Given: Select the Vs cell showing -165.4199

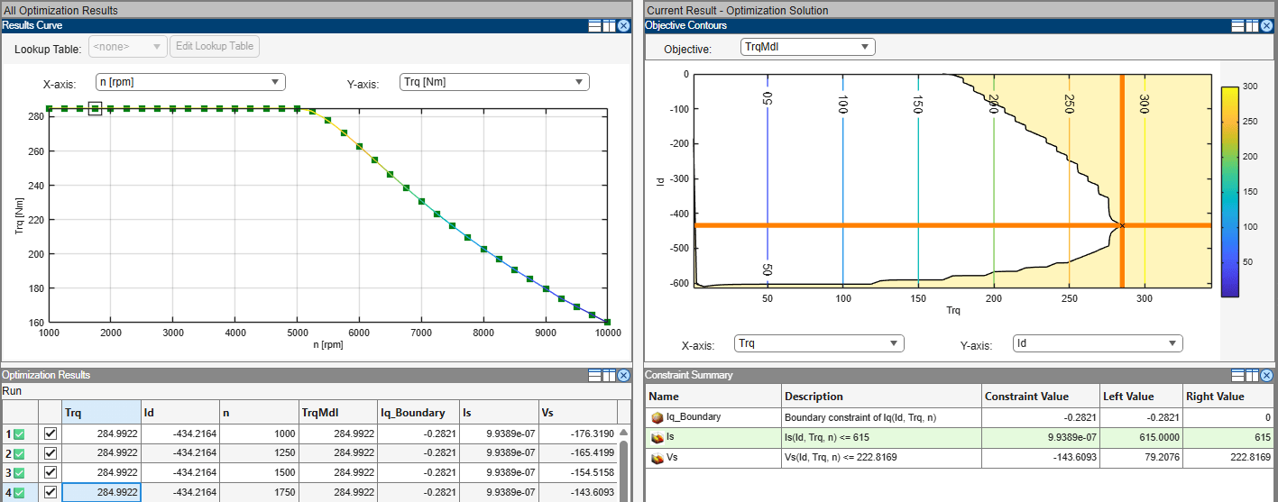Looking at the screenshot, I should click(x=577, y=453).
